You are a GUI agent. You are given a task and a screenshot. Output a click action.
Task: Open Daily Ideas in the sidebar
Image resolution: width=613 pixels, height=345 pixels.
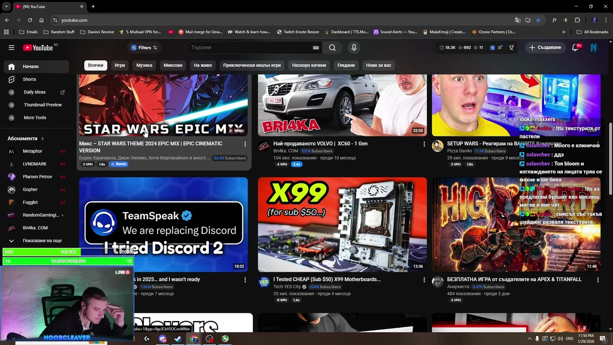[x=36, y=92]
